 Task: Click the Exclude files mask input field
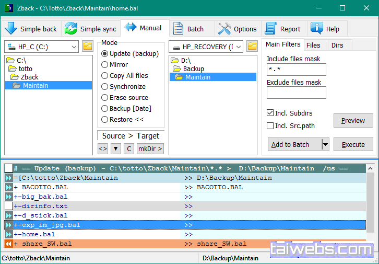click(x=296, y=93)
